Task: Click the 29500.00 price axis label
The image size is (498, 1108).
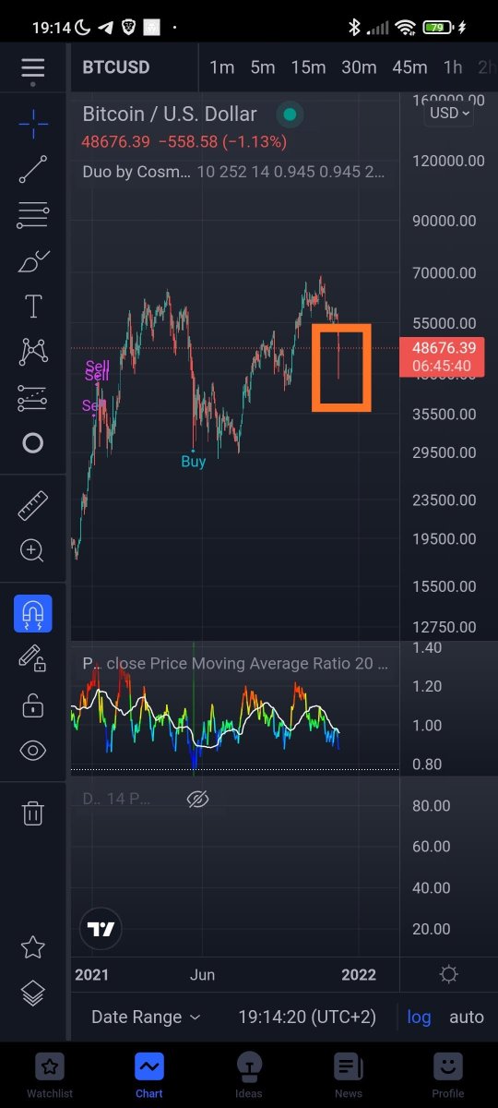Action: click(x=446, y=452)
